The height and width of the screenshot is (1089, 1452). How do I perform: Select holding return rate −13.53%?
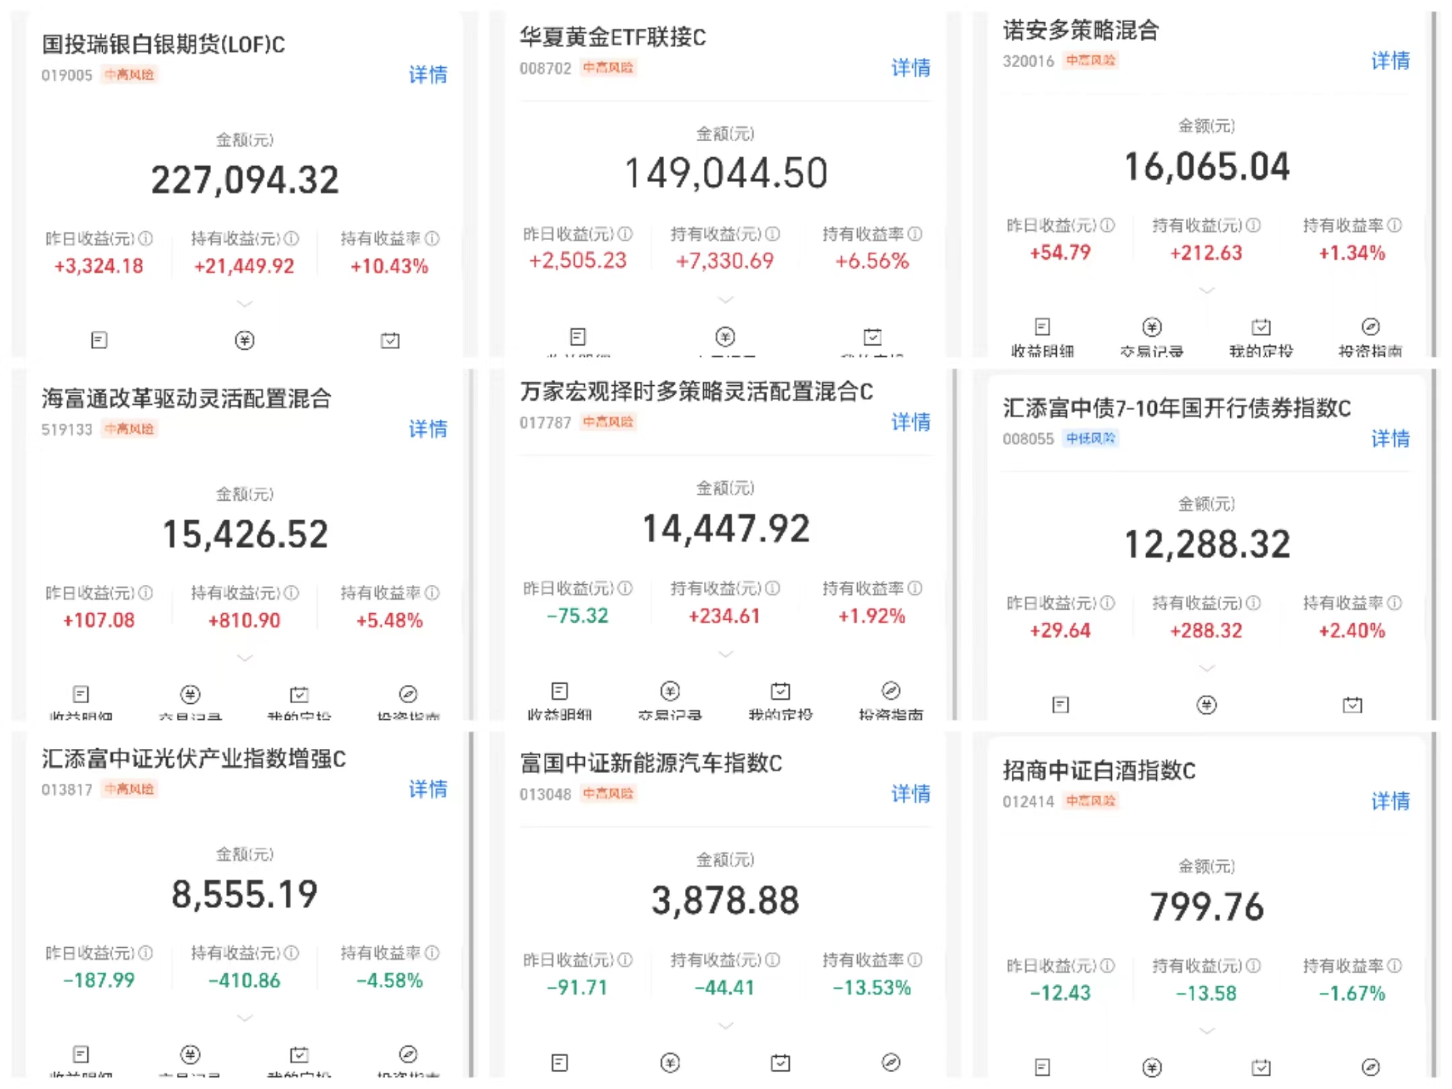coord(872,987)
